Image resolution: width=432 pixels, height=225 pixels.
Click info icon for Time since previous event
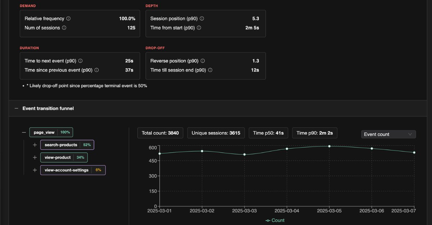pos(96,70)
